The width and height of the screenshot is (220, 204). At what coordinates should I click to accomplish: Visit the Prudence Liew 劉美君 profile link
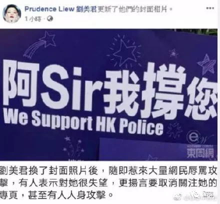[60, 9]
